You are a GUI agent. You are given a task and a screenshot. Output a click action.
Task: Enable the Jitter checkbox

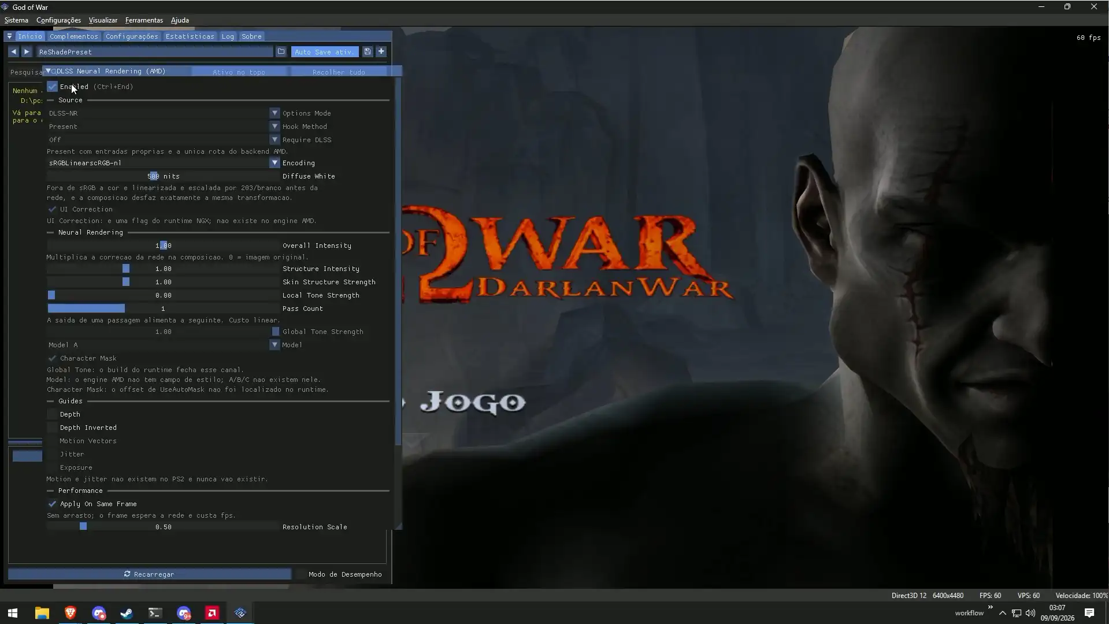[x=52, y=454]
